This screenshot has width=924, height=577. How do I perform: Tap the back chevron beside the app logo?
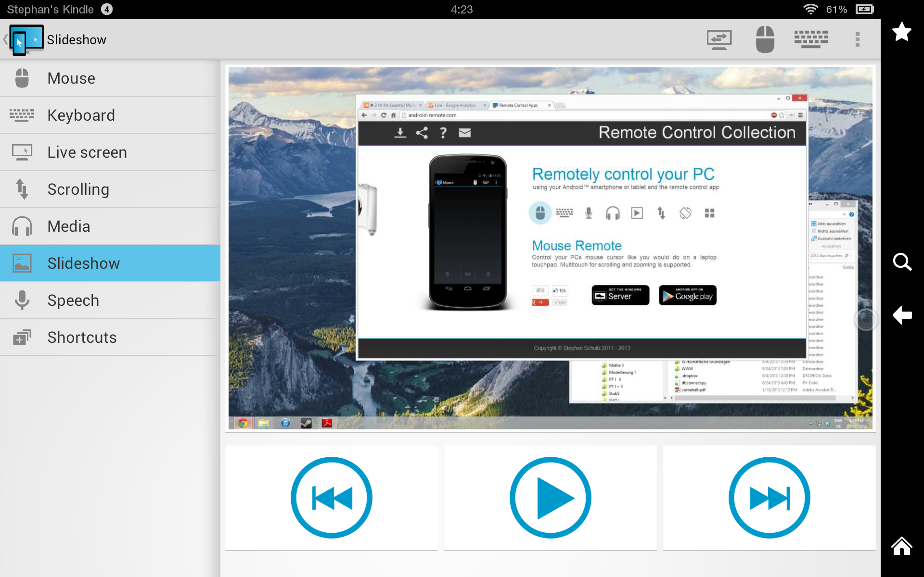(5, 39)
